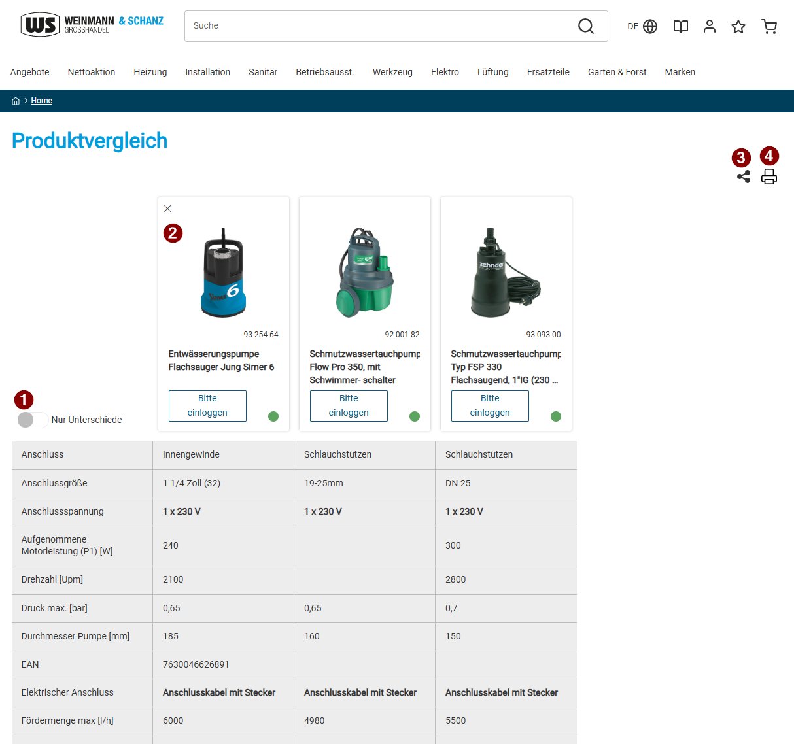794x744 pixels.
Task: Print the product comparison
Action: click(x=769, y=177)
